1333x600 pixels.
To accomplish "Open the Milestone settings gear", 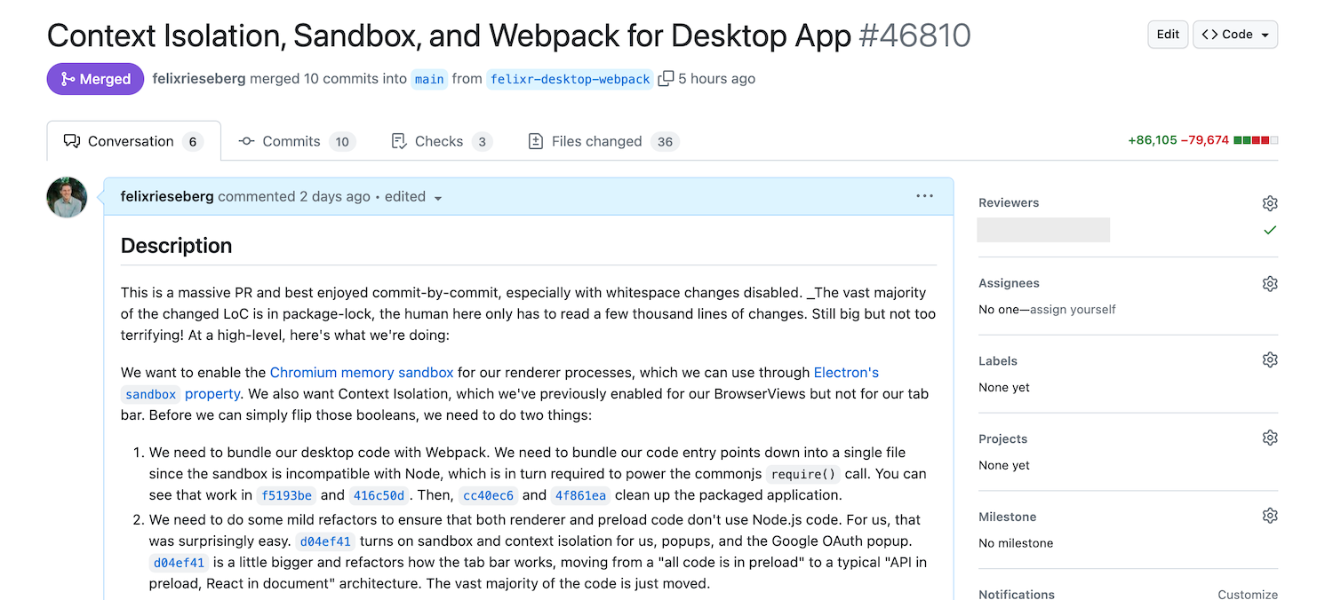I will point(1269,516).
